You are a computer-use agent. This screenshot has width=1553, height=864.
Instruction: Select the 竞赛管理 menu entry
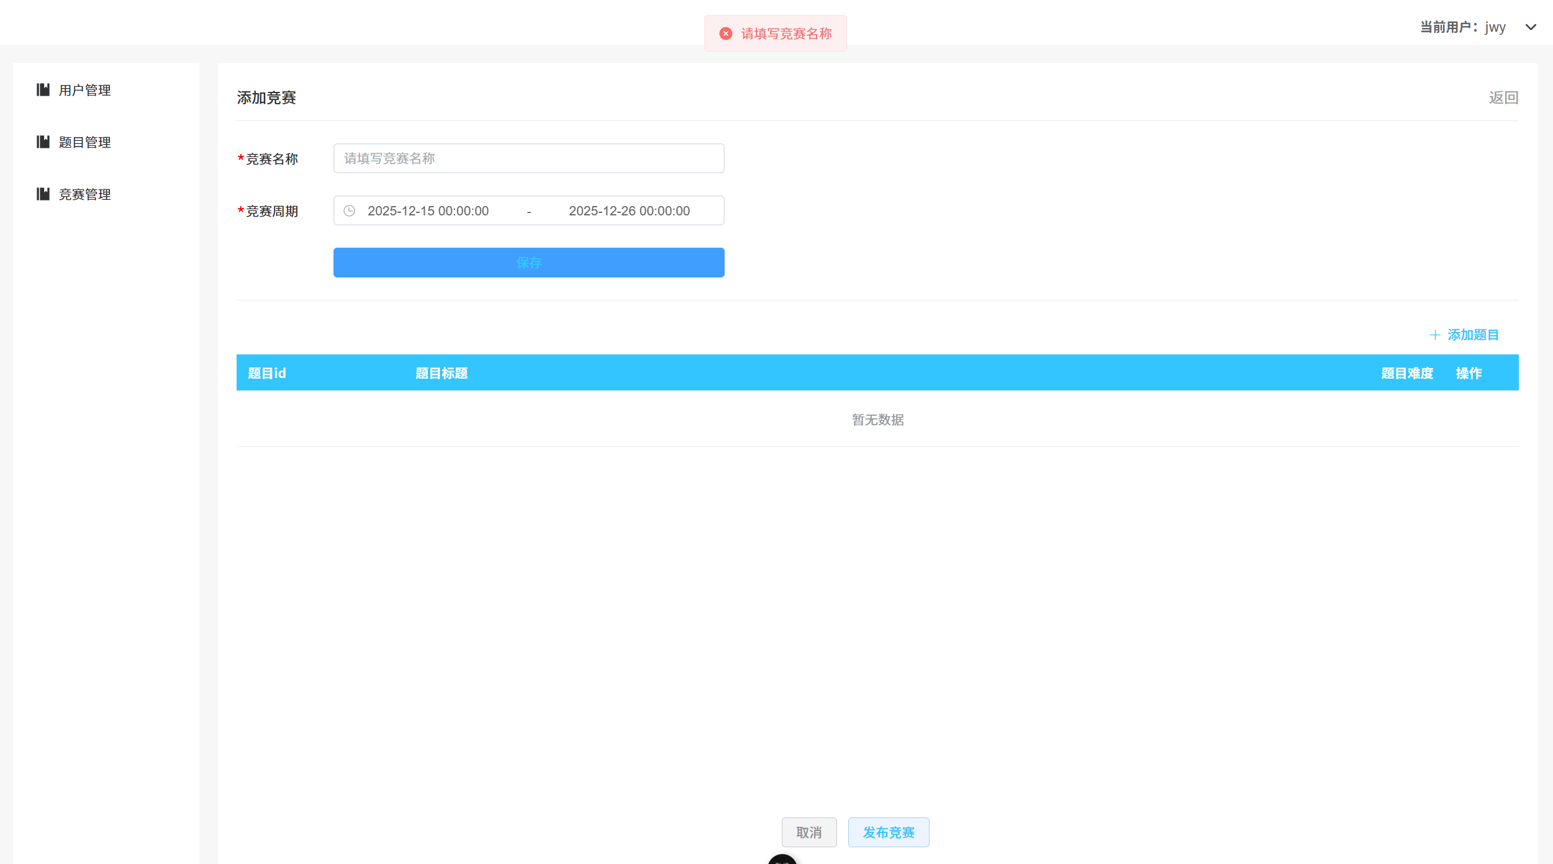point(84,194)
